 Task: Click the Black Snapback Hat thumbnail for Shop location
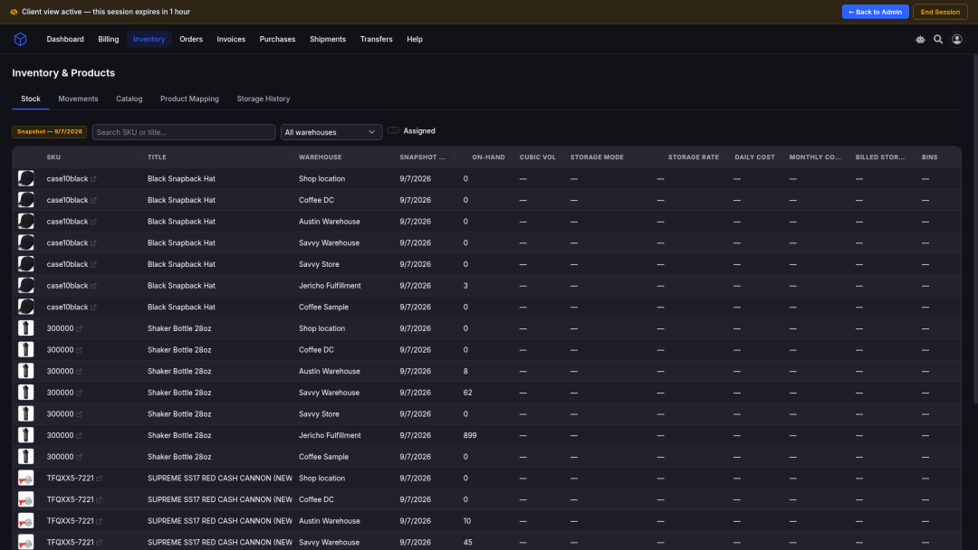tap(25, 179)
